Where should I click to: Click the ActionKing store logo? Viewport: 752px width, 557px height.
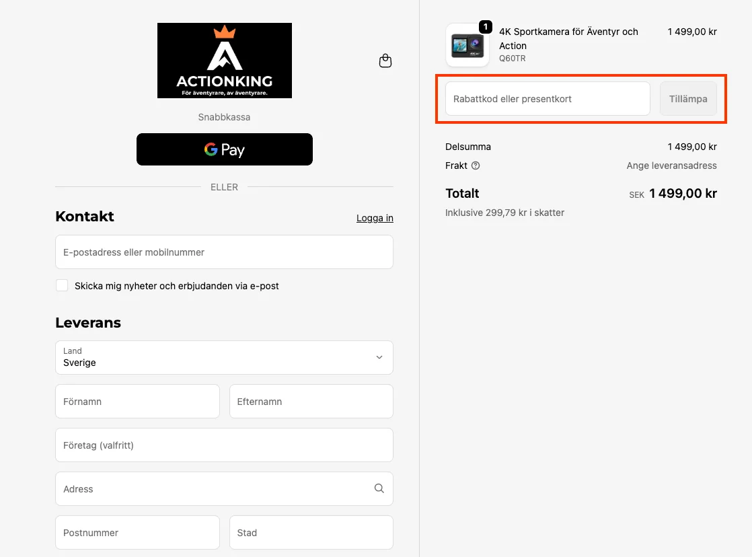[225, 61]
